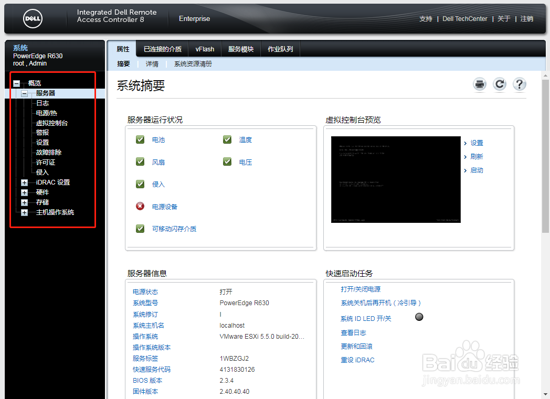This screenshot has width=550, height=399.
Task: Click the refresh page icon
Action: point(500,84)
